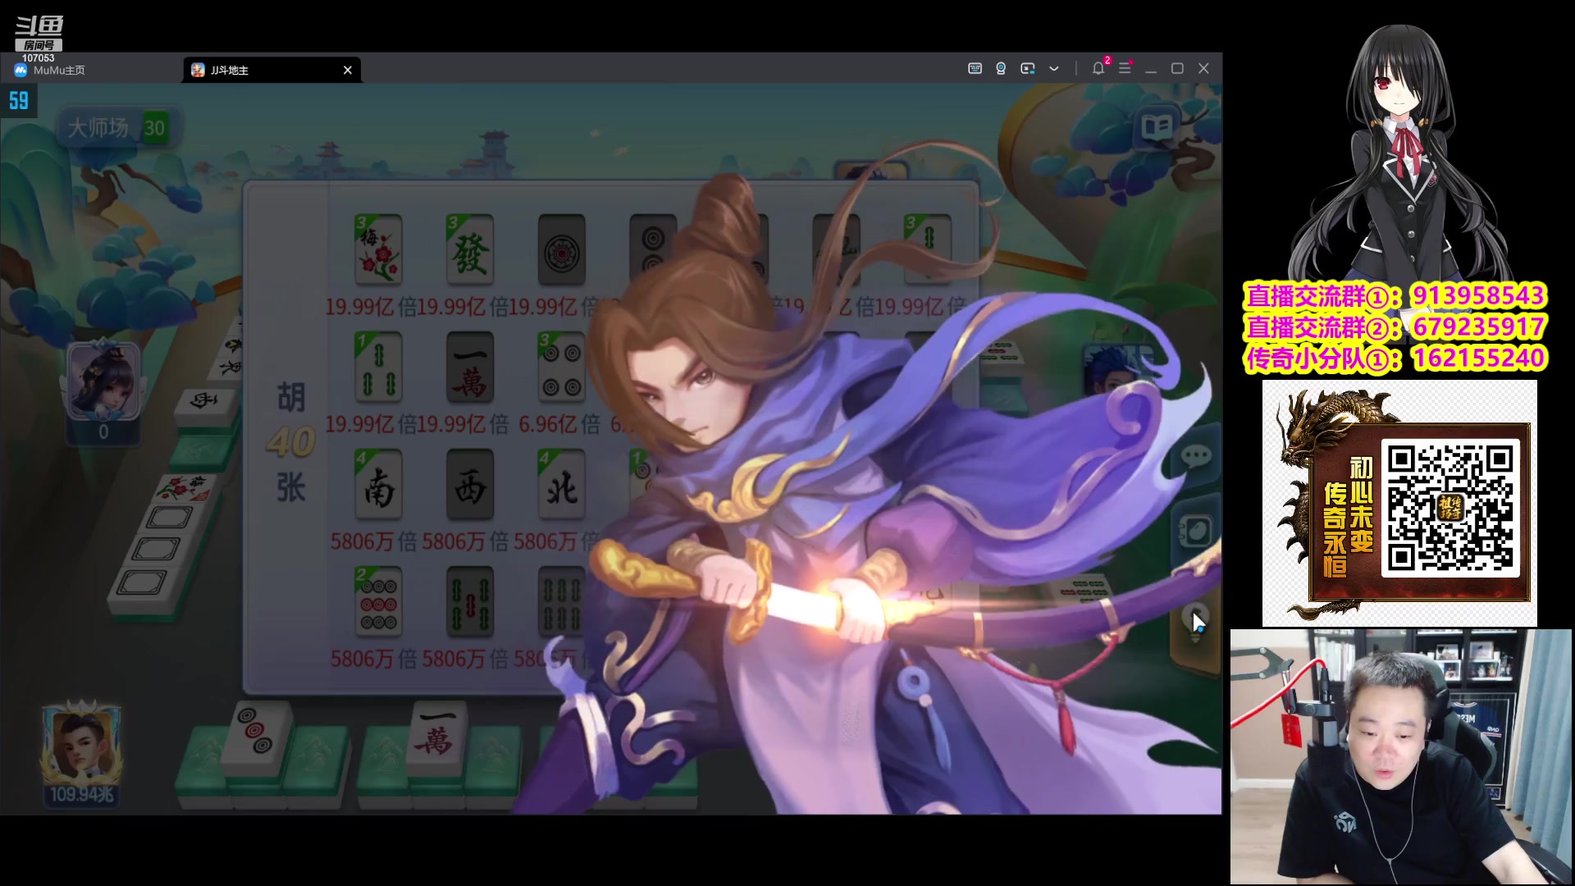Click the QR code in the stream overlay
Viewport: 1575px width, 886px height.
tap(1450, 506)
